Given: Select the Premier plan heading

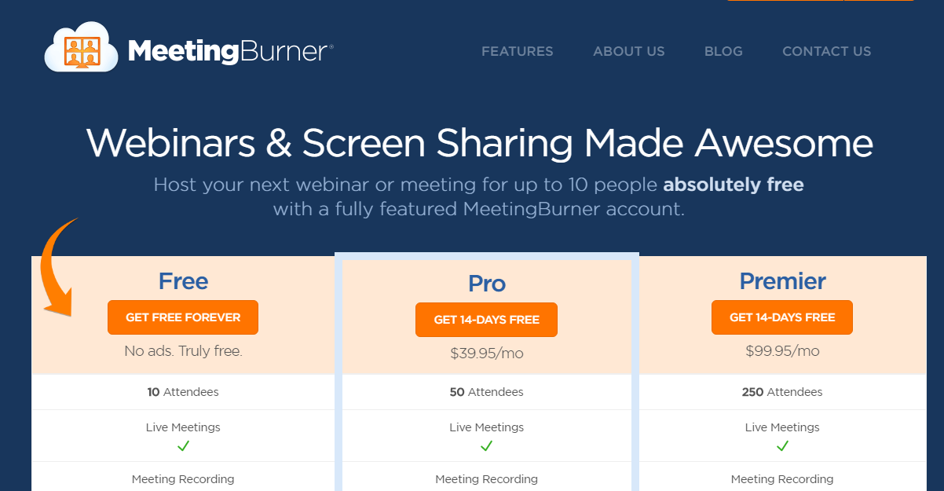Looking at the screenshot, I should [x=782, y=281].
